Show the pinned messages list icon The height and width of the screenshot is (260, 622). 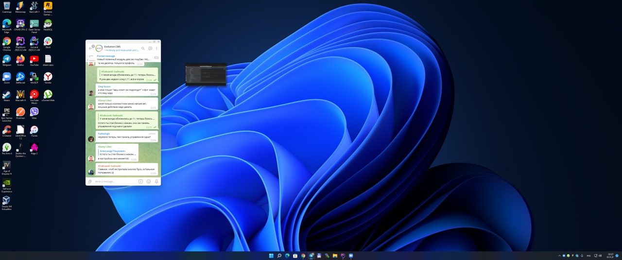(156, 57)
